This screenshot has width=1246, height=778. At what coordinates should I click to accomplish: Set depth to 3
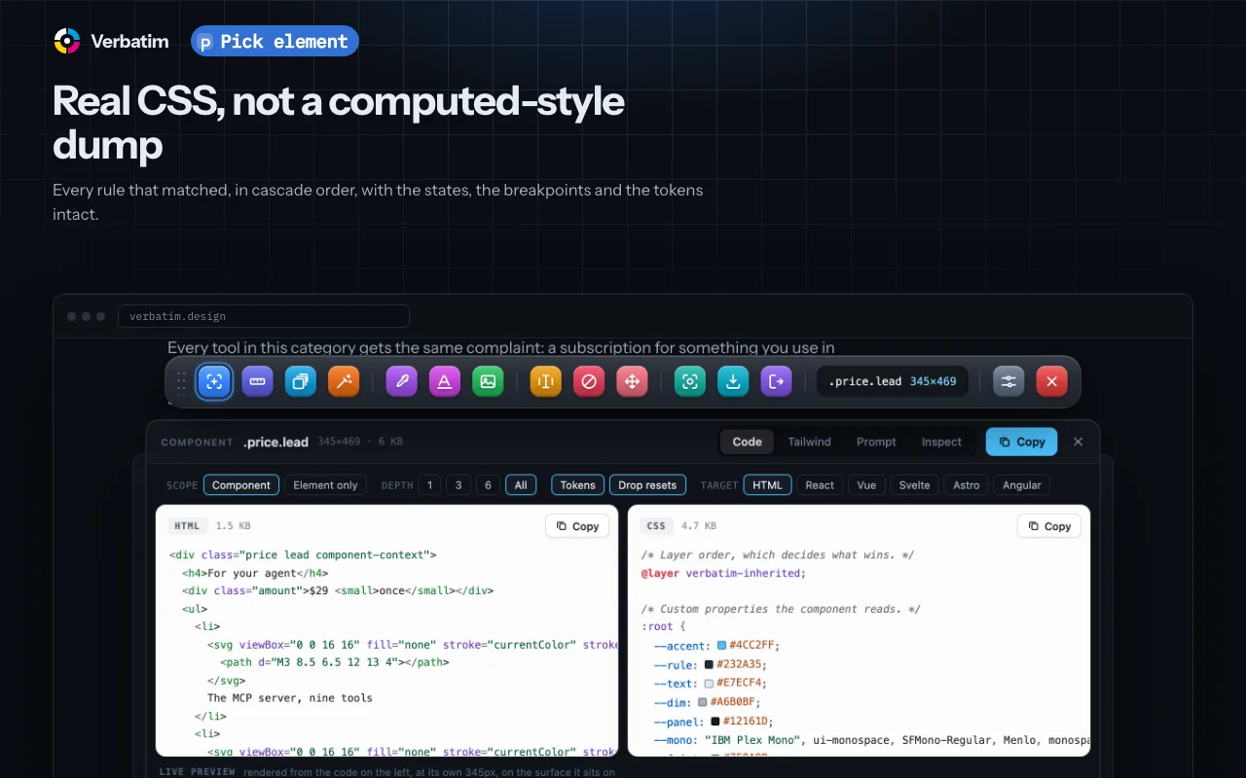pos(458,485)
